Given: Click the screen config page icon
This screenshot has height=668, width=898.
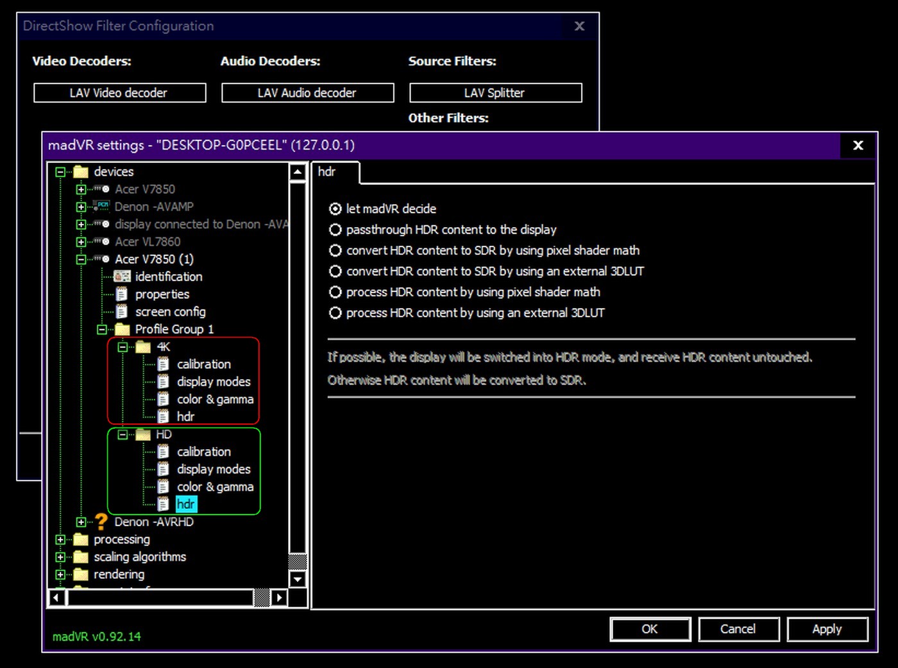Looking at the screenshot, I should coord(122,312).
